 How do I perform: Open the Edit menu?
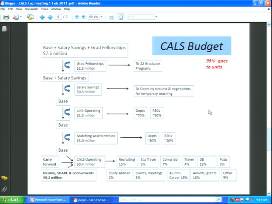click(x=10, y=9)
